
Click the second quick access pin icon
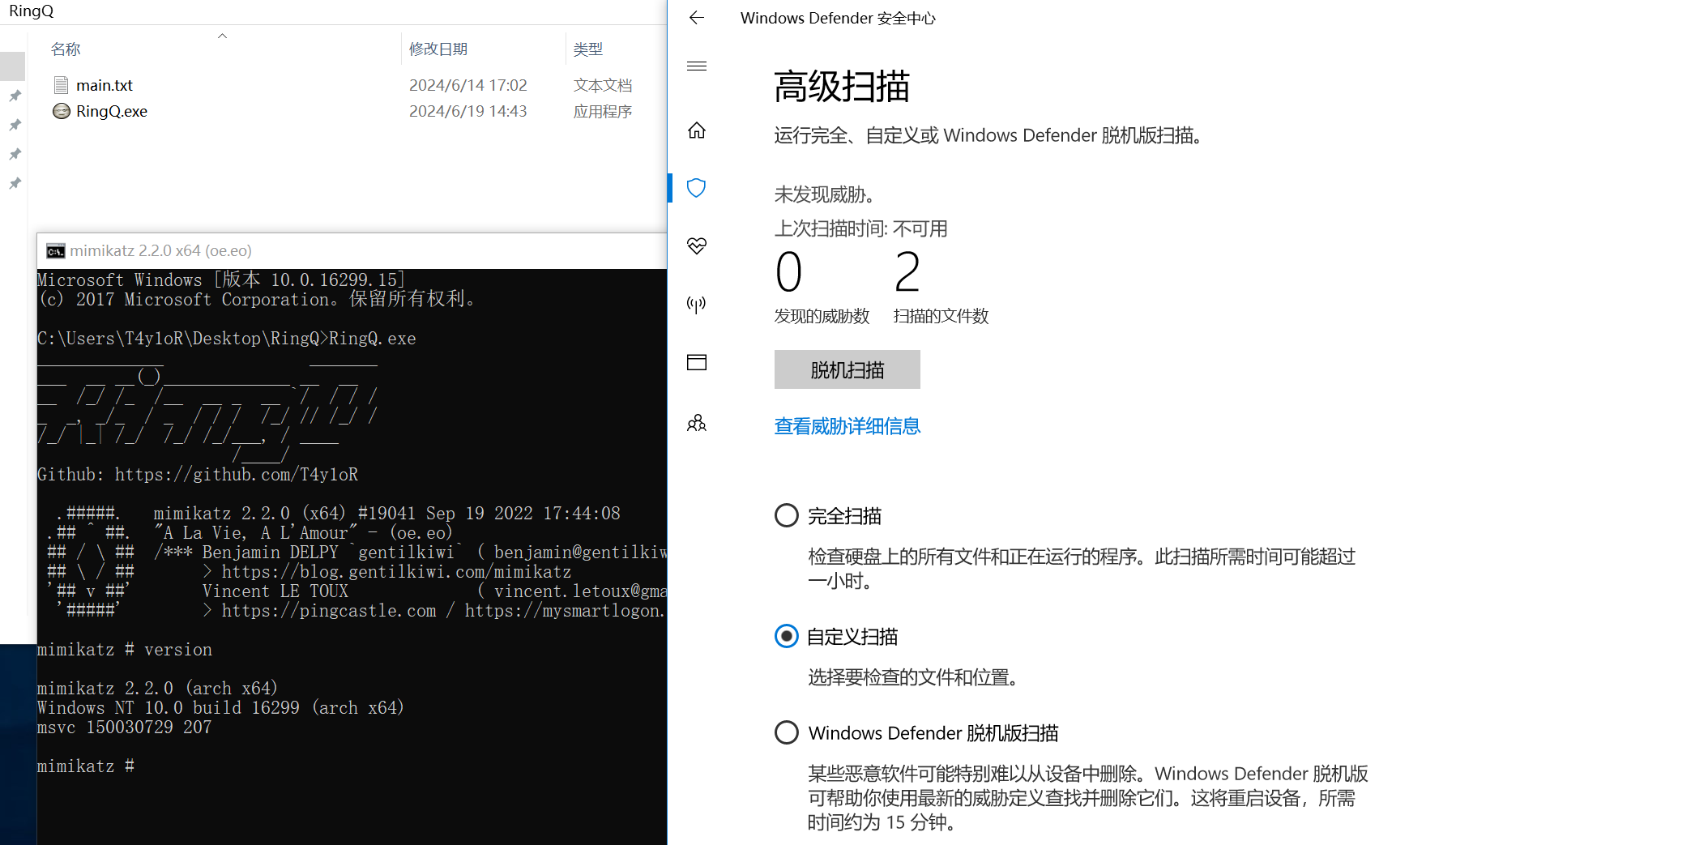tap(15, 125)
